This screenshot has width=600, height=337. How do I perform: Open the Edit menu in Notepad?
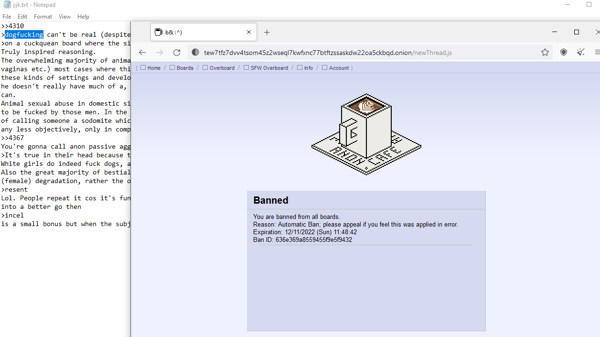click(x=22, y=17)
